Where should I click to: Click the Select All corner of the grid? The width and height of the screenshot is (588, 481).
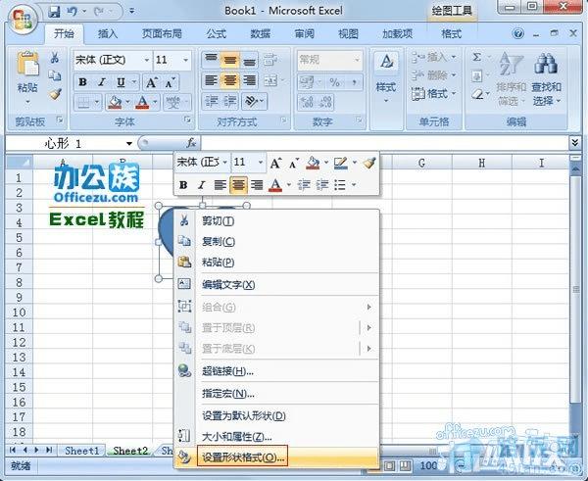click(x=20, y=163)
